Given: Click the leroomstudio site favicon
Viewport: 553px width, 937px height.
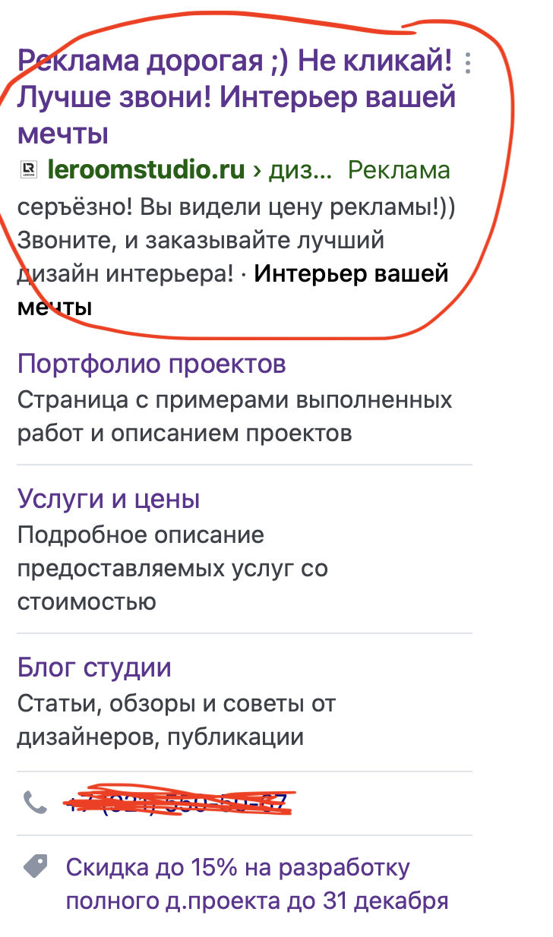Looking at the screenshot, I should click(x=29, y=169).
